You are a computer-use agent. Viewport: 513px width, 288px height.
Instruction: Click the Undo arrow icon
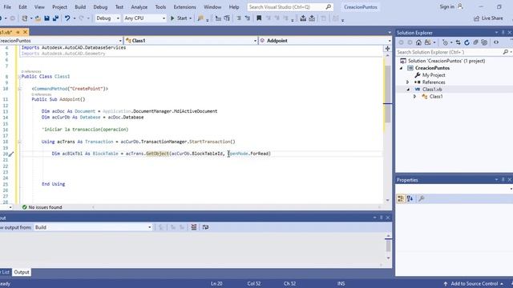[67, 18]
